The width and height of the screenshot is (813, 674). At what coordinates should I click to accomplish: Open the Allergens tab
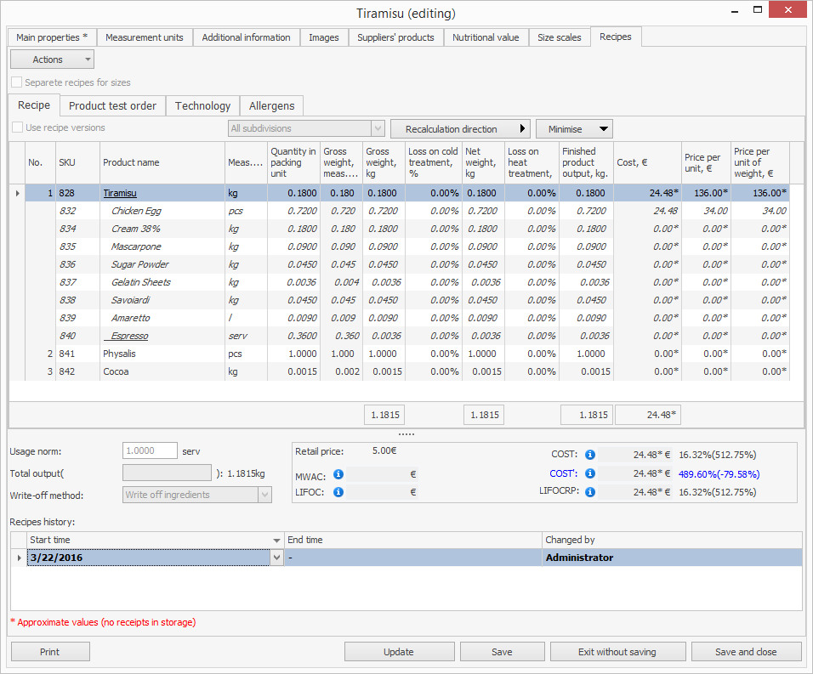(x=271, y=106)
